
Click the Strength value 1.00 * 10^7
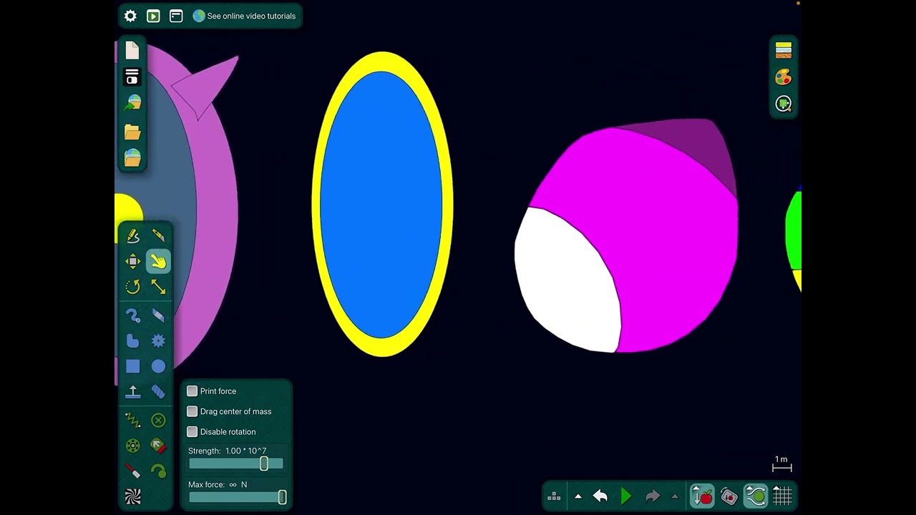(245, 451)
